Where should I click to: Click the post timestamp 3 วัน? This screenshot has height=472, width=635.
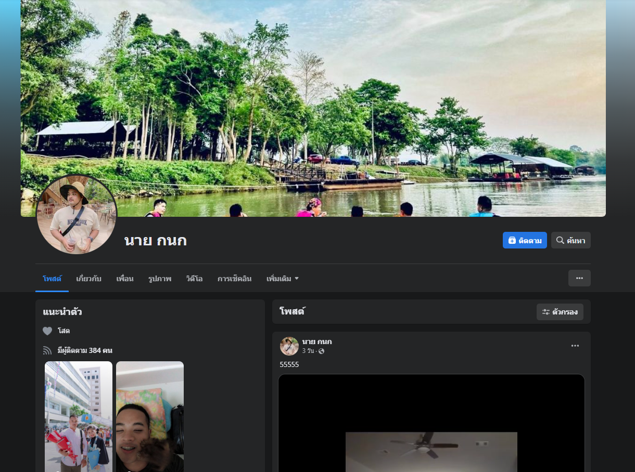(308, 351)
